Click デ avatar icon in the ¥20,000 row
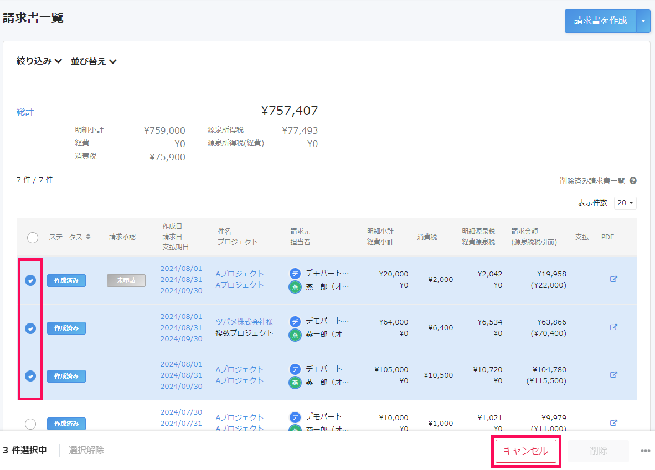The height and width of the screenshot is (470, 655). point(295,274)
